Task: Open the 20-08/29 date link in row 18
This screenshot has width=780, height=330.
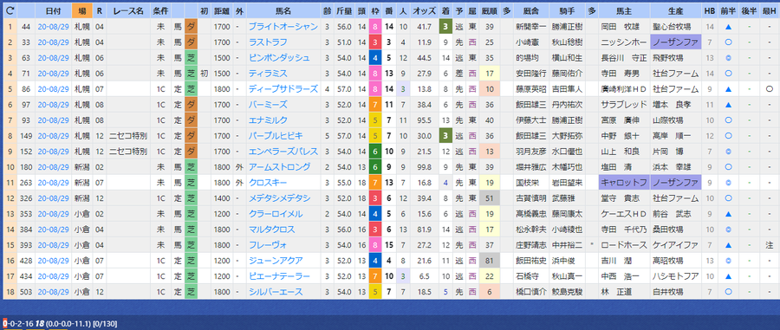Action: point(53,292)
